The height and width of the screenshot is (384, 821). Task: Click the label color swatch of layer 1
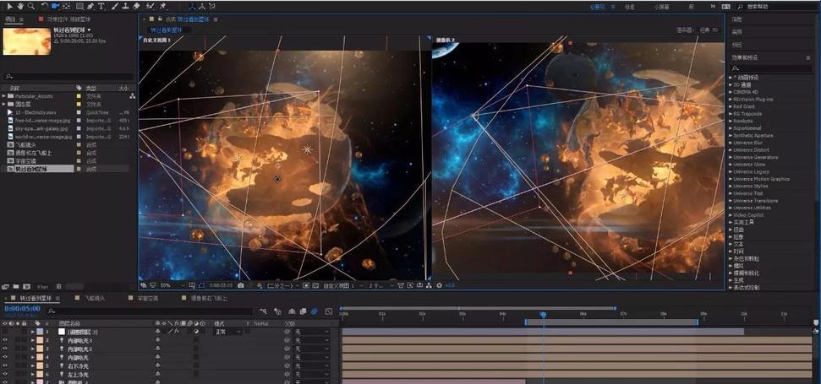point(40,332)
